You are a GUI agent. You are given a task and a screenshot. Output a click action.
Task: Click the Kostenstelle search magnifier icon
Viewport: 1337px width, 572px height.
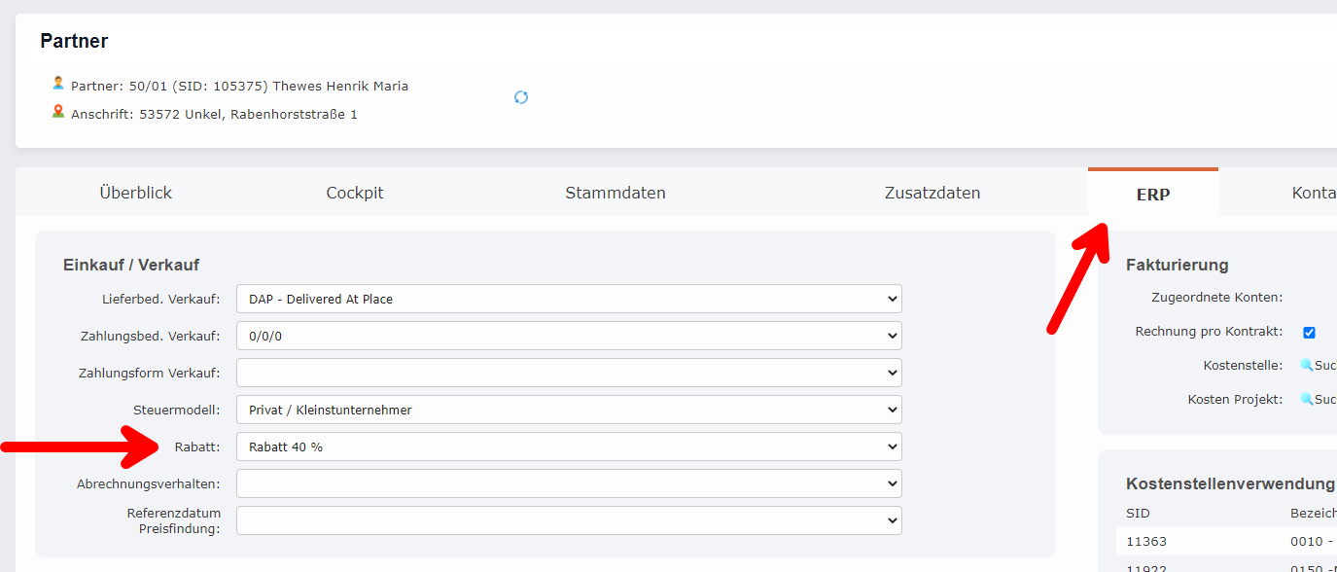point(1307,366)
